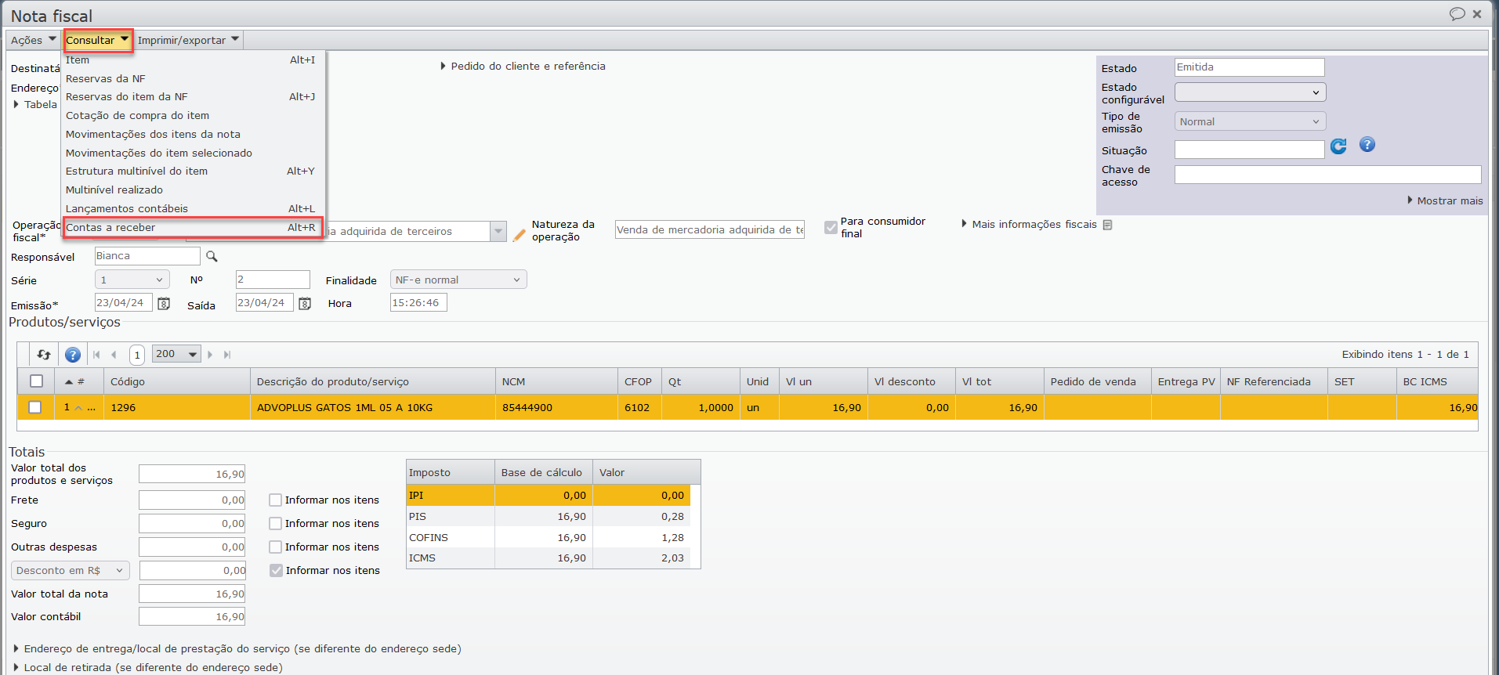
Task: Open help icon in products grid toolbar
Action: point(73,355)
